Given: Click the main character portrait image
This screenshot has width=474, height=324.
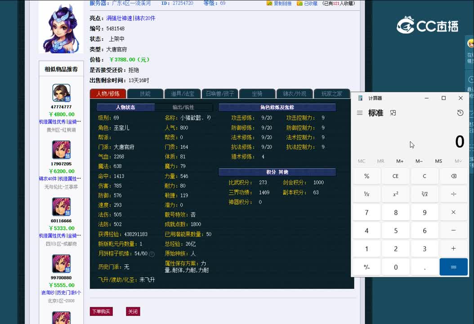Looking at the screenshot, I should coord(61,27).
